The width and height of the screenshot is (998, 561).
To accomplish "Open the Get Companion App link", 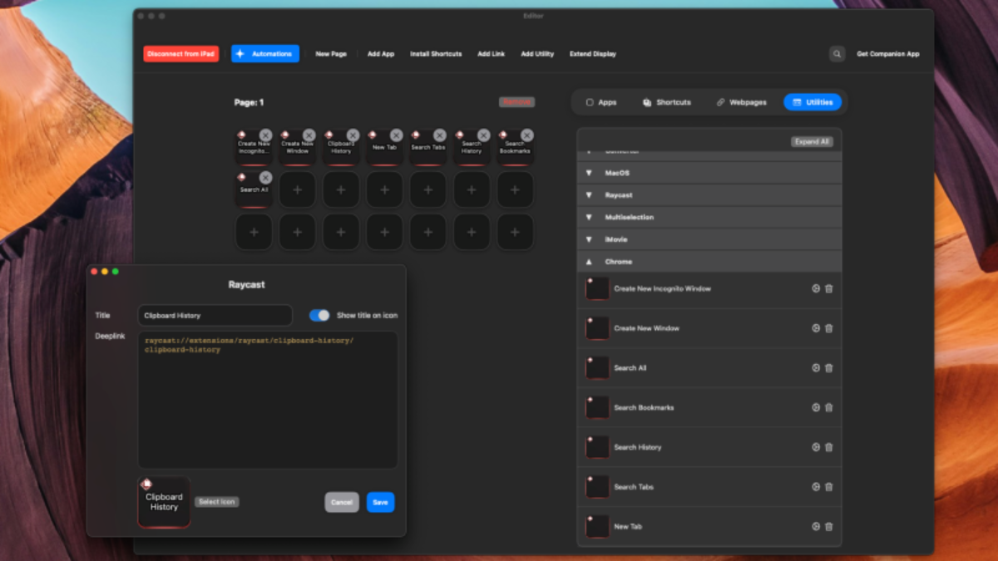I will pos(888,54).
